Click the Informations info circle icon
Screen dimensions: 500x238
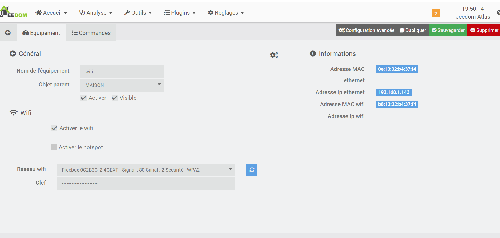click(313, 54)
